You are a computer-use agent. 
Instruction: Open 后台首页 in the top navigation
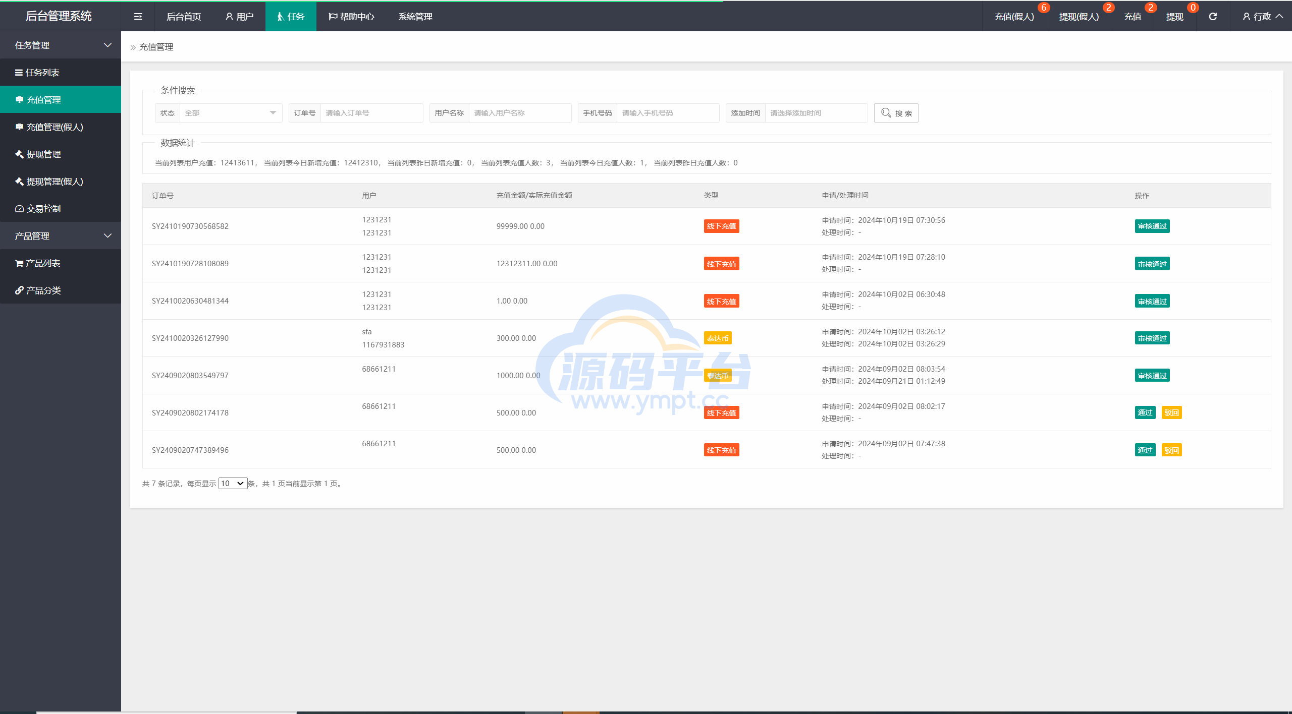tap(184, 17)
